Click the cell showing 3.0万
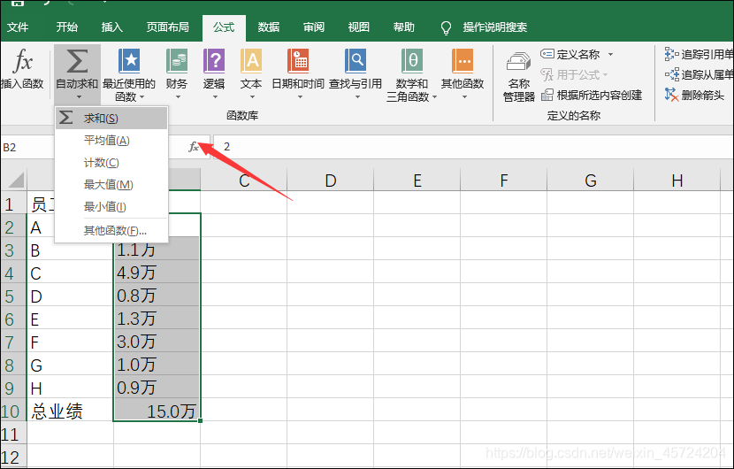This screenshot has width=734, height=469. click(157, 341)
